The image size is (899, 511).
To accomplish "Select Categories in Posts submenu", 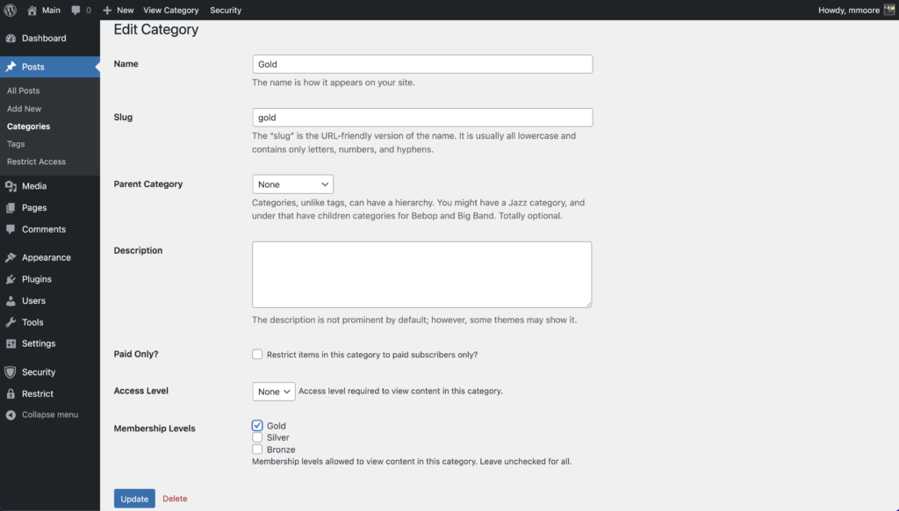I will [x=29, y=126].
